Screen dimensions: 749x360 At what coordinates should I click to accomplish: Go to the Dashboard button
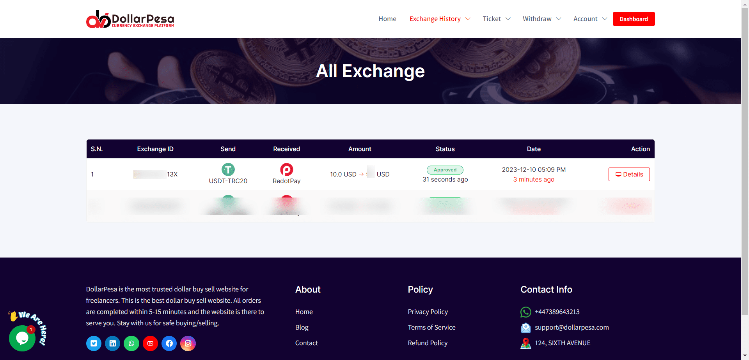tap(634, 19)
